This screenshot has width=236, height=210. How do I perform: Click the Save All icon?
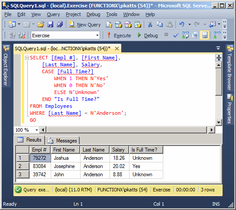(x=60, y=24)
